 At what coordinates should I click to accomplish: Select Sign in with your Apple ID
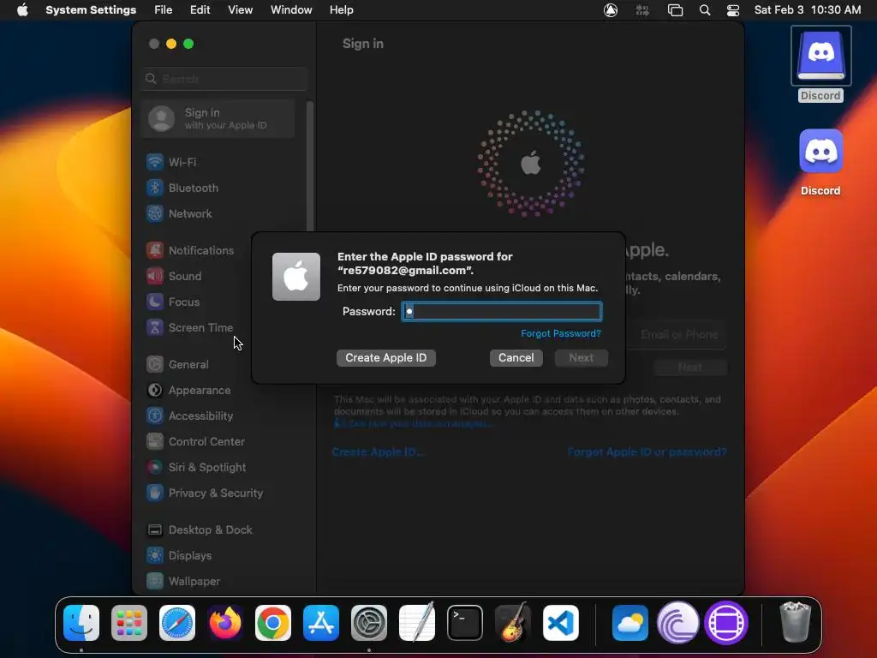(218, 118)
